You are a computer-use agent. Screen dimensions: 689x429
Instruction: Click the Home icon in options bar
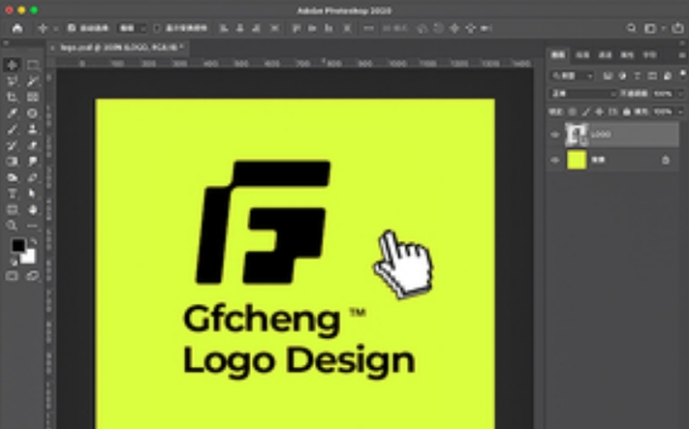(x=17, y=28)
